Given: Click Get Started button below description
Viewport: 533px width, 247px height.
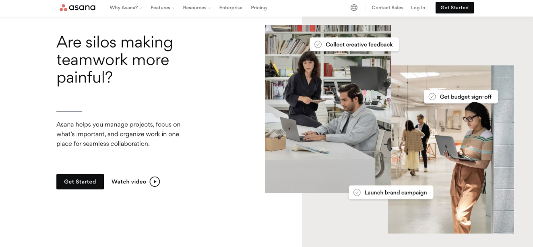Looking at the screenshot, I should click(80, 182).
